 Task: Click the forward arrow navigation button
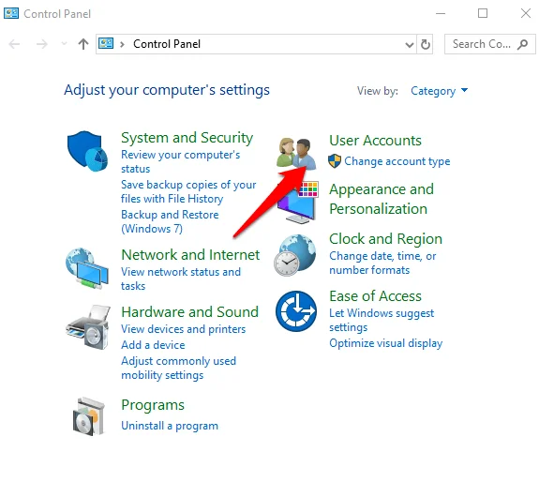[x=42, y=44]
